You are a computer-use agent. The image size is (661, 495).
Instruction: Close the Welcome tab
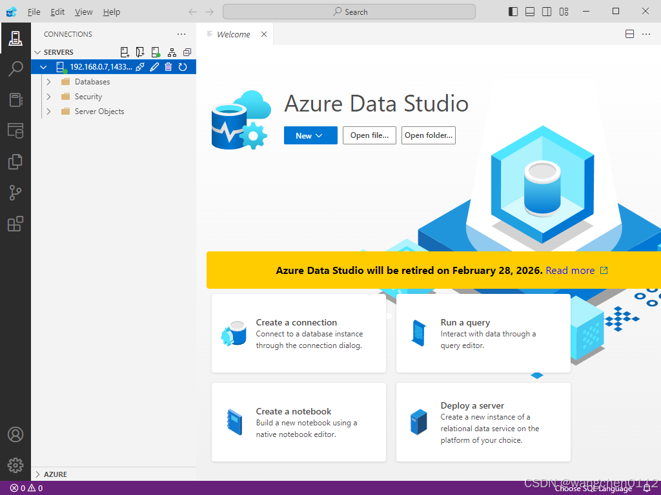pos(264,34)
